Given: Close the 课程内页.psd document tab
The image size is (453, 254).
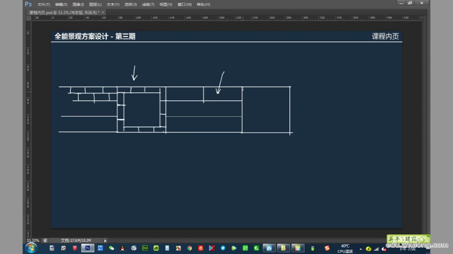Looking at the screenshot, I should (x=103, y=12).
